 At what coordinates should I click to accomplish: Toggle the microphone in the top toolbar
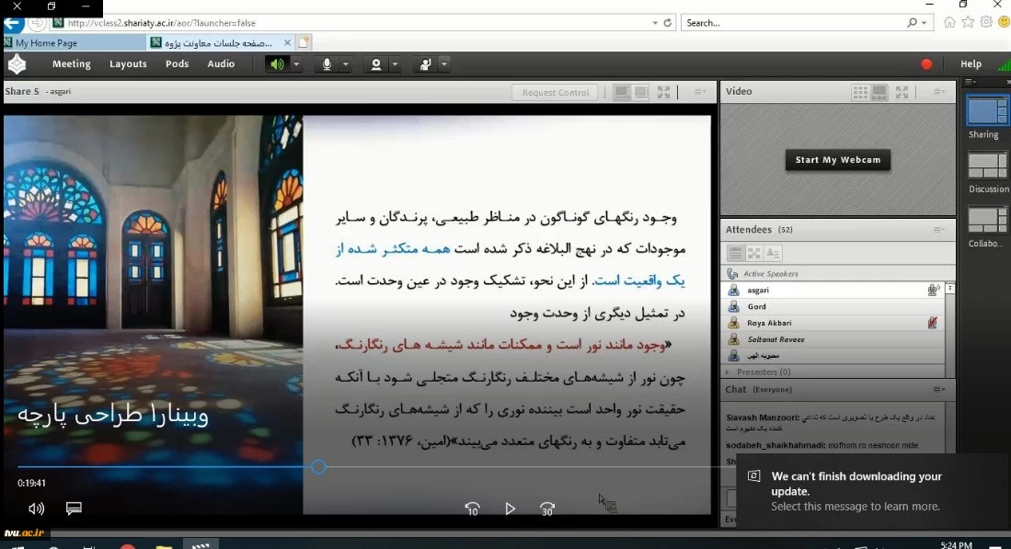point(326,64)
